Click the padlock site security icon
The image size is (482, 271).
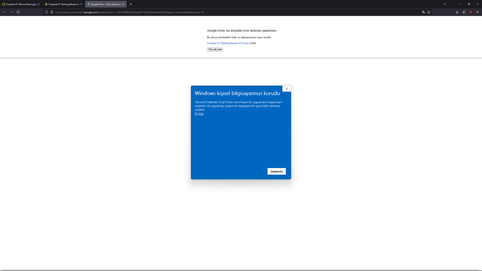(52, 12)
